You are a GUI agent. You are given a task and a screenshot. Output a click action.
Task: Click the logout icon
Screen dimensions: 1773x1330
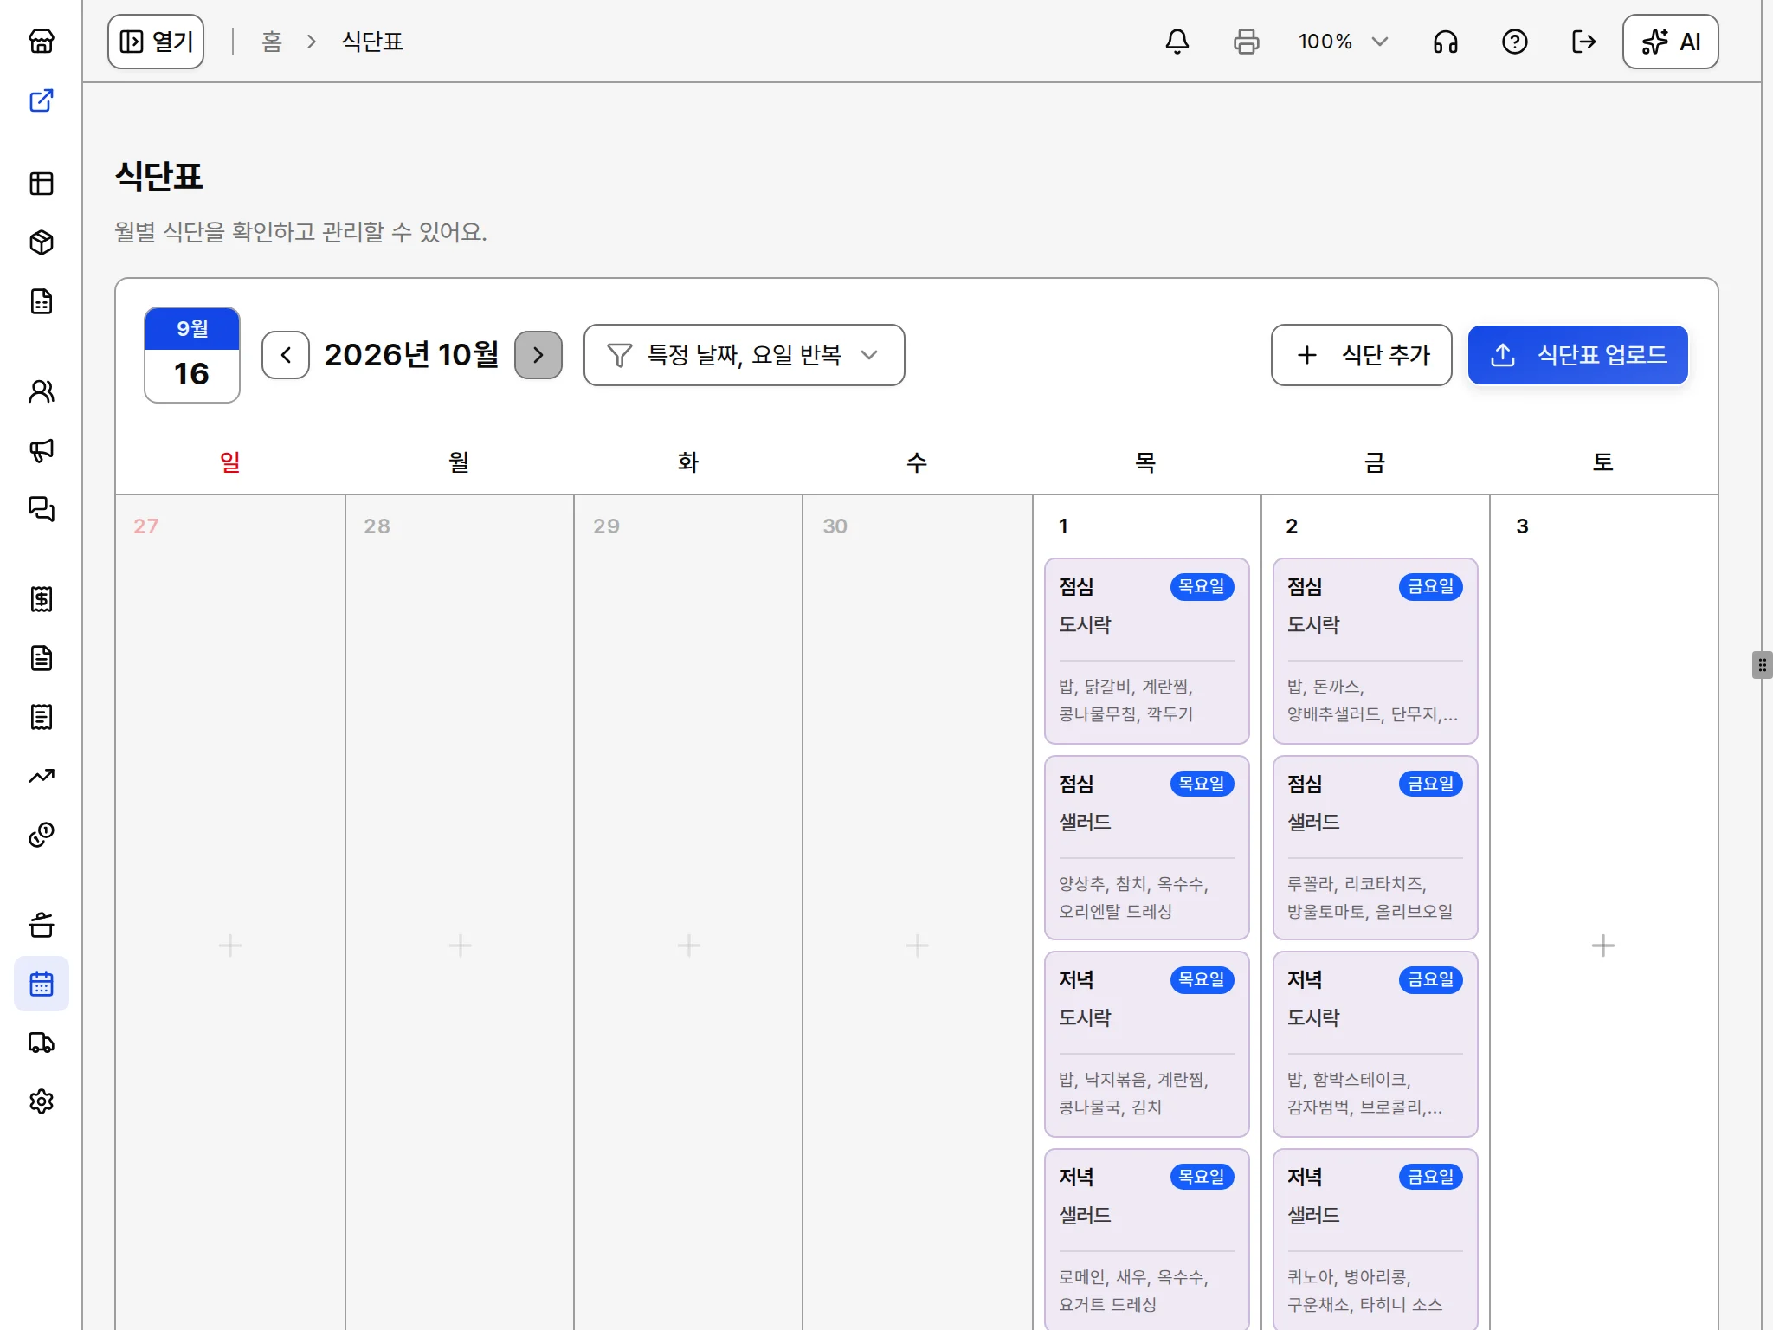[1583, 42]
